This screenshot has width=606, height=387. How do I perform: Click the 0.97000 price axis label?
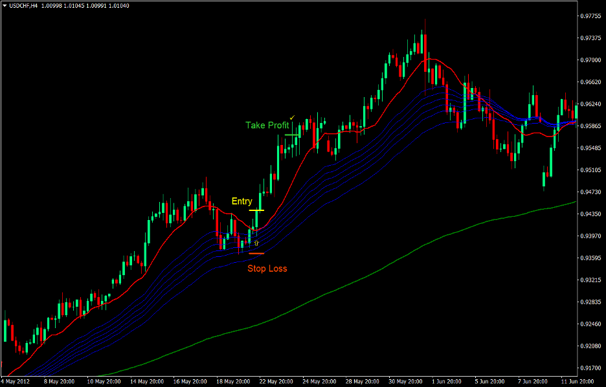[591, 60]
